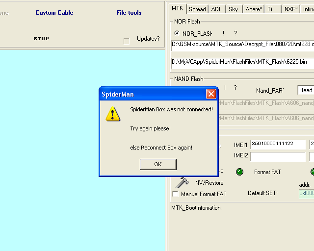Image resolution: width=314 pixels, height=251 pixels.
Task: Click the 'SpiderMan Box was not connected!' message
Action: [171, 109]
